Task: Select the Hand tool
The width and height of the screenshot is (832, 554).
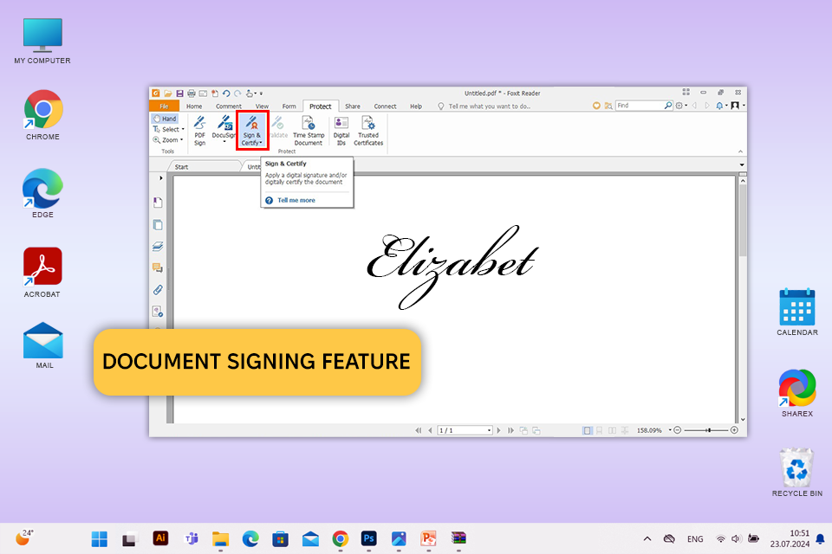Action: pyautogui.click(x=165, y=119)
